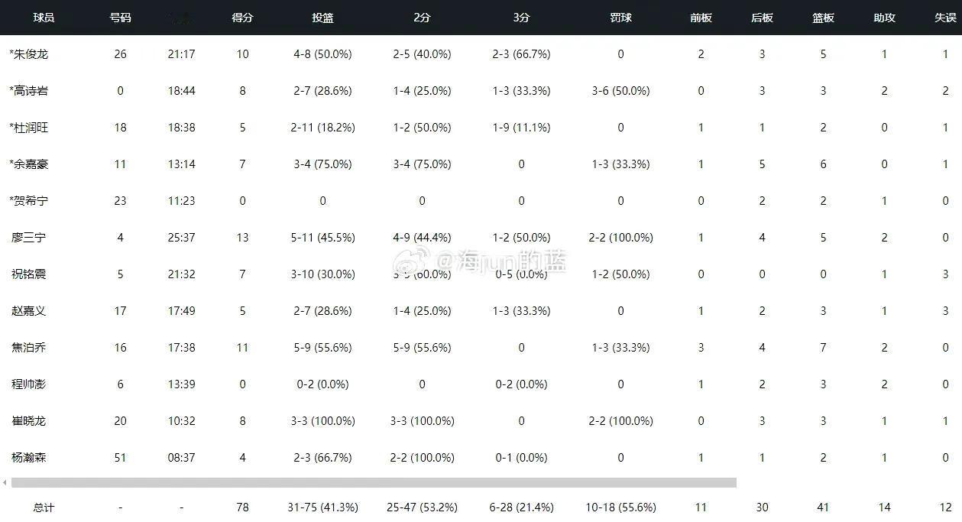Click player name 崔晓龙
The image size is (962, 522).
pyautogui.click(x=29, y=421)
